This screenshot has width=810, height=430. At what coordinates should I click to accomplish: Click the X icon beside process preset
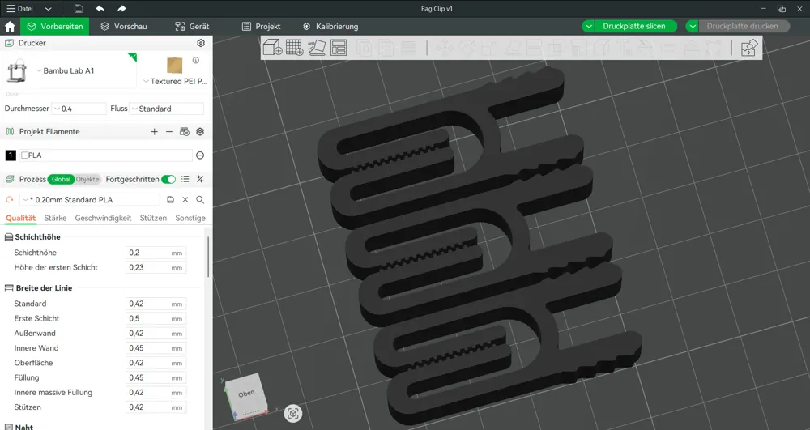click(x=185, y=200)
